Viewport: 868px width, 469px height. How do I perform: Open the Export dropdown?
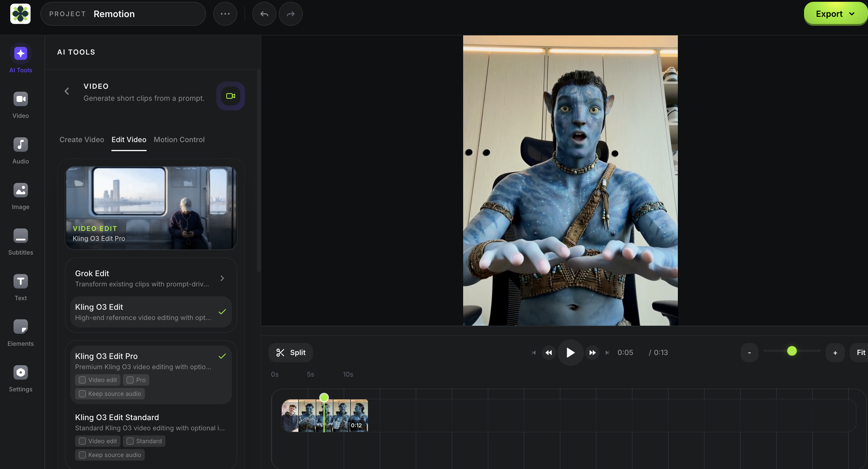[x=835, y=14]
